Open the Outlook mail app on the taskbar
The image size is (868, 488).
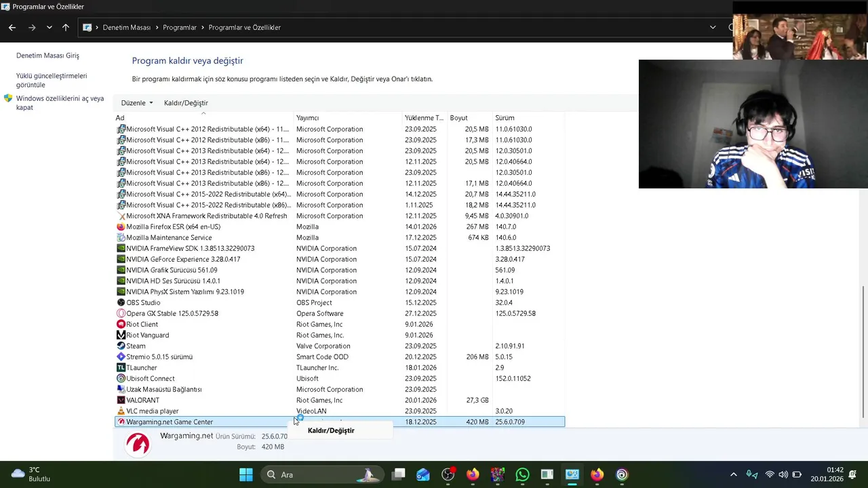tap(423, 474)
